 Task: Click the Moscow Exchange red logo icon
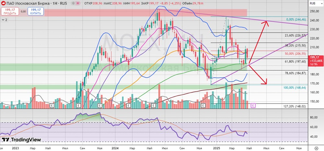coord(4,4)
